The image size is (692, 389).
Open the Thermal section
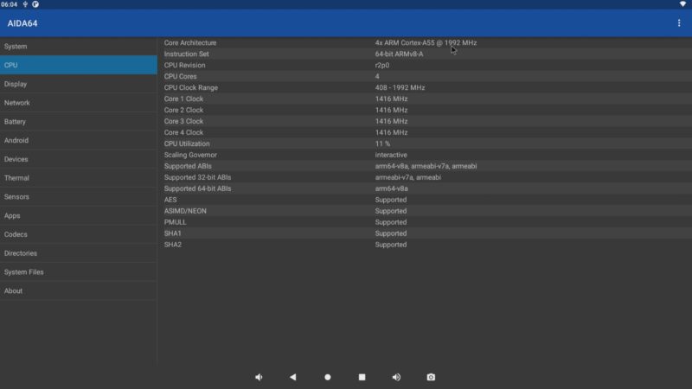(79, 178)
